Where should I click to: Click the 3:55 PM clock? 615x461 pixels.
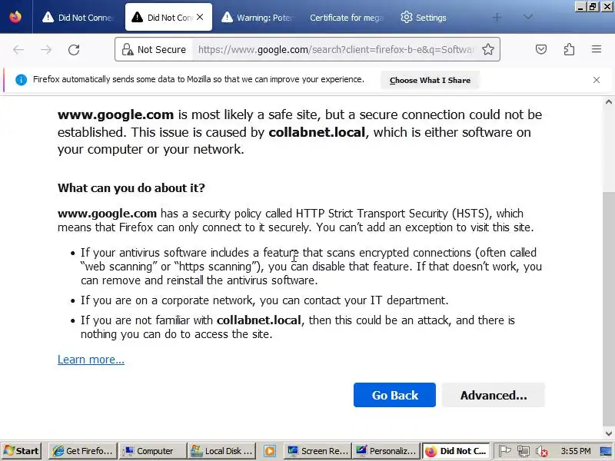pos(575,451)
